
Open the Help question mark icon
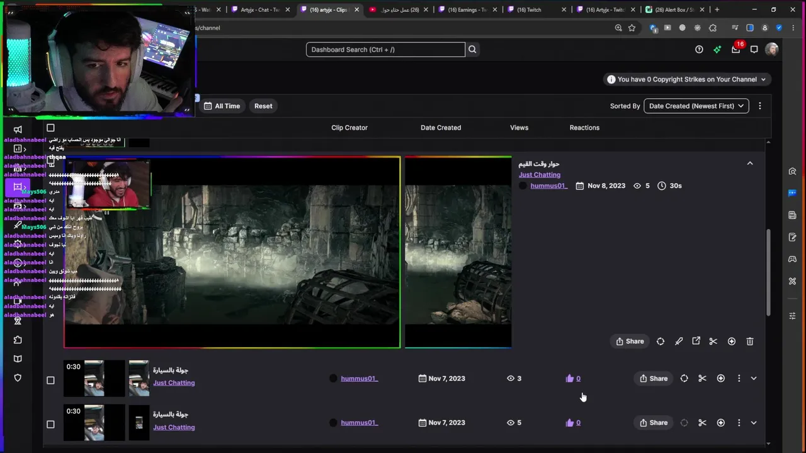[699, 50]
